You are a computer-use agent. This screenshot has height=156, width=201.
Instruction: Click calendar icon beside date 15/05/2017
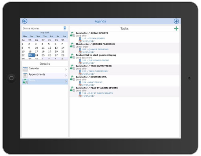pos(80,96)
